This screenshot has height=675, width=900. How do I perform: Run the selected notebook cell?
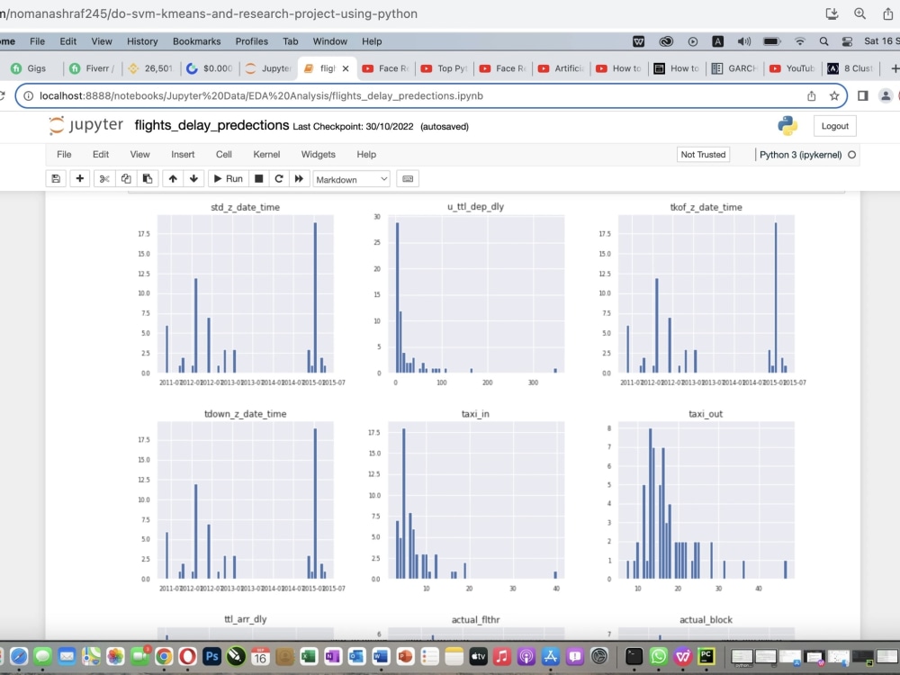[227, 178]
